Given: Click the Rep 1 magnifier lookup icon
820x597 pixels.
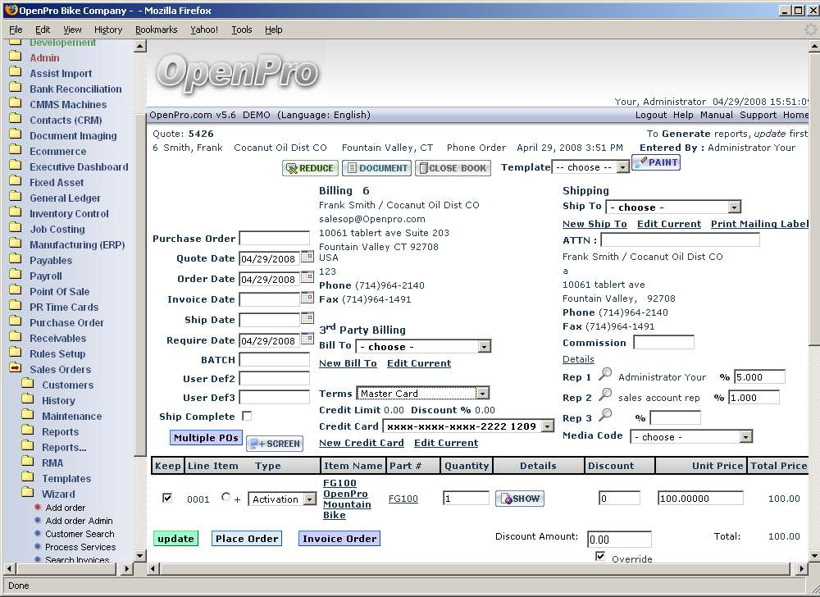Looking at the screenshot, I should [x=605, y=375].
